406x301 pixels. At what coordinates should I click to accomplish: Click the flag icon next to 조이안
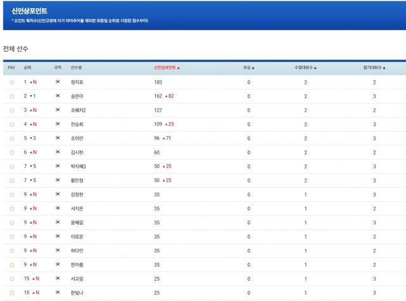point(58,138)
